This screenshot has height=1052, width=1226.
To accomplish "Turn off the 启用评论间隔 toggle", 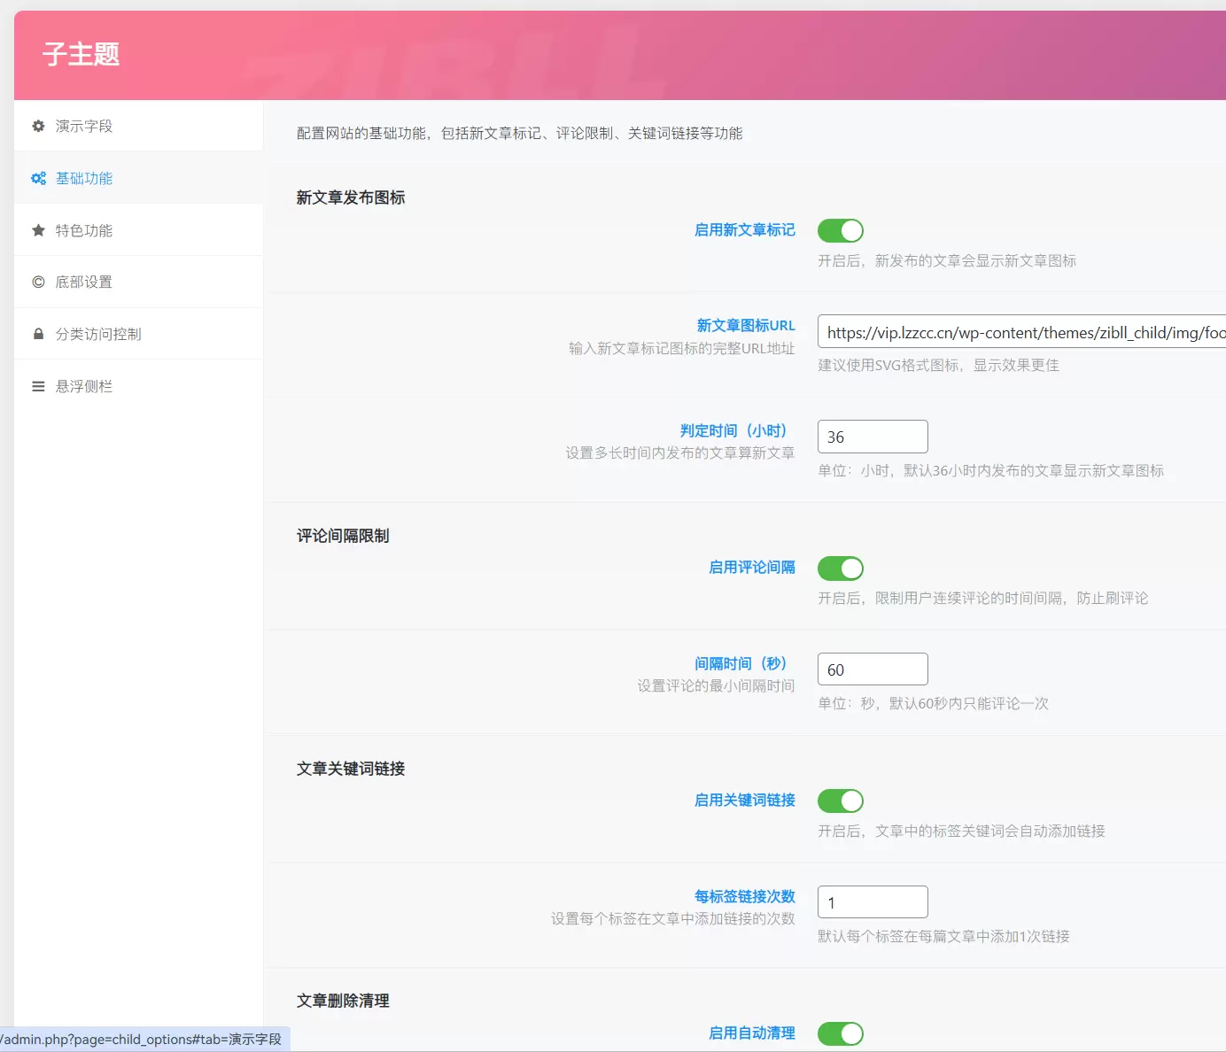I will pyautogui.click(x=840, y=568).
